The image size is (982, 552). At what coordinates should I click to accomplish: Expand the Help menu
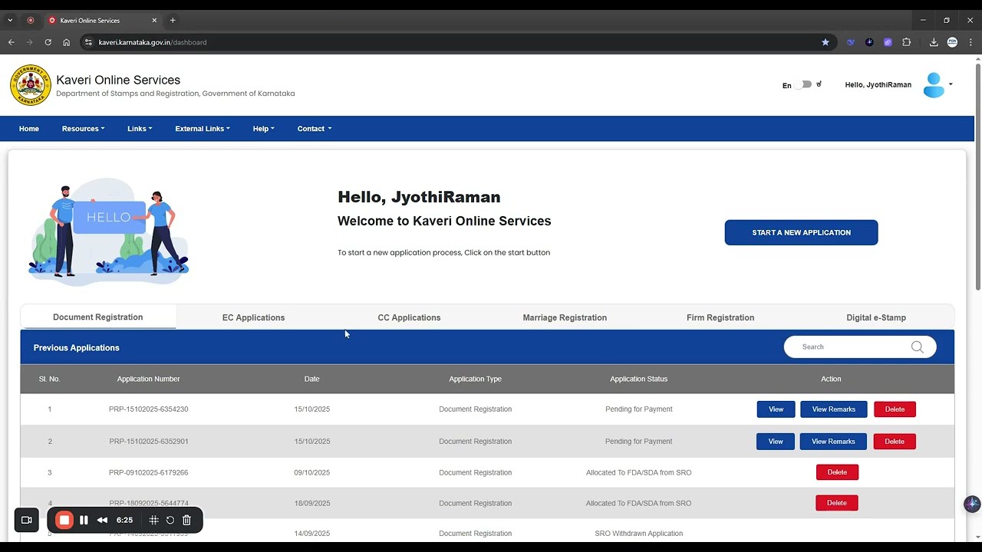point(263,129)
